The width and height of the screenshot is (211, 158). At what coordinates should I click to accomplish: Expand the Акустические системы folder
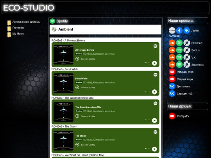[x=26, y=22]
